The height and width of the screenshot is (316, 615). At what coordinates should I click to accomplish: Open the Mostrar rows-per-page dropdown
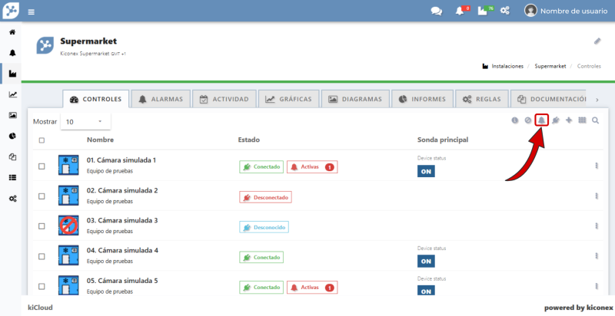click(85, 122)
